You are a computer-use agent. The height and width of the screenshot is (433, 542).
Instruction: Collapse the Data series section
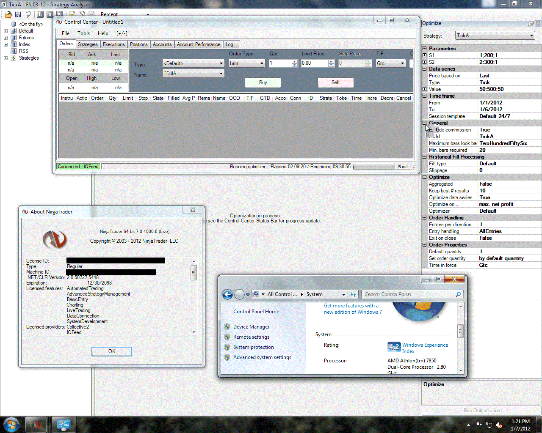pyautogui.click(x=425, y=69)
